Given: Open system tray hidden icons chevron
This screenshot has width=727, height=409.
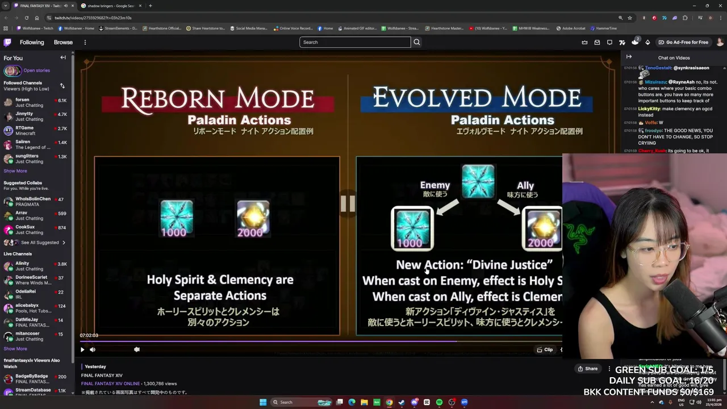Looking at the screenshot, I should pyautogui.click(x=651, y=402).
